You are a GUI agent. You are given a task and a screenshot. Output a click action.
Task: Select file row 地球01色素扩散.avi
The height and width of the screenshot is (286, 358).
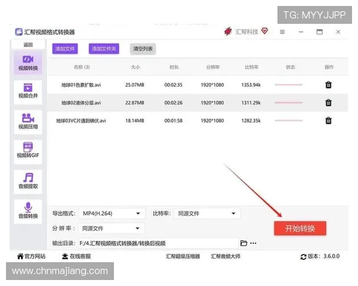[197, 85]
